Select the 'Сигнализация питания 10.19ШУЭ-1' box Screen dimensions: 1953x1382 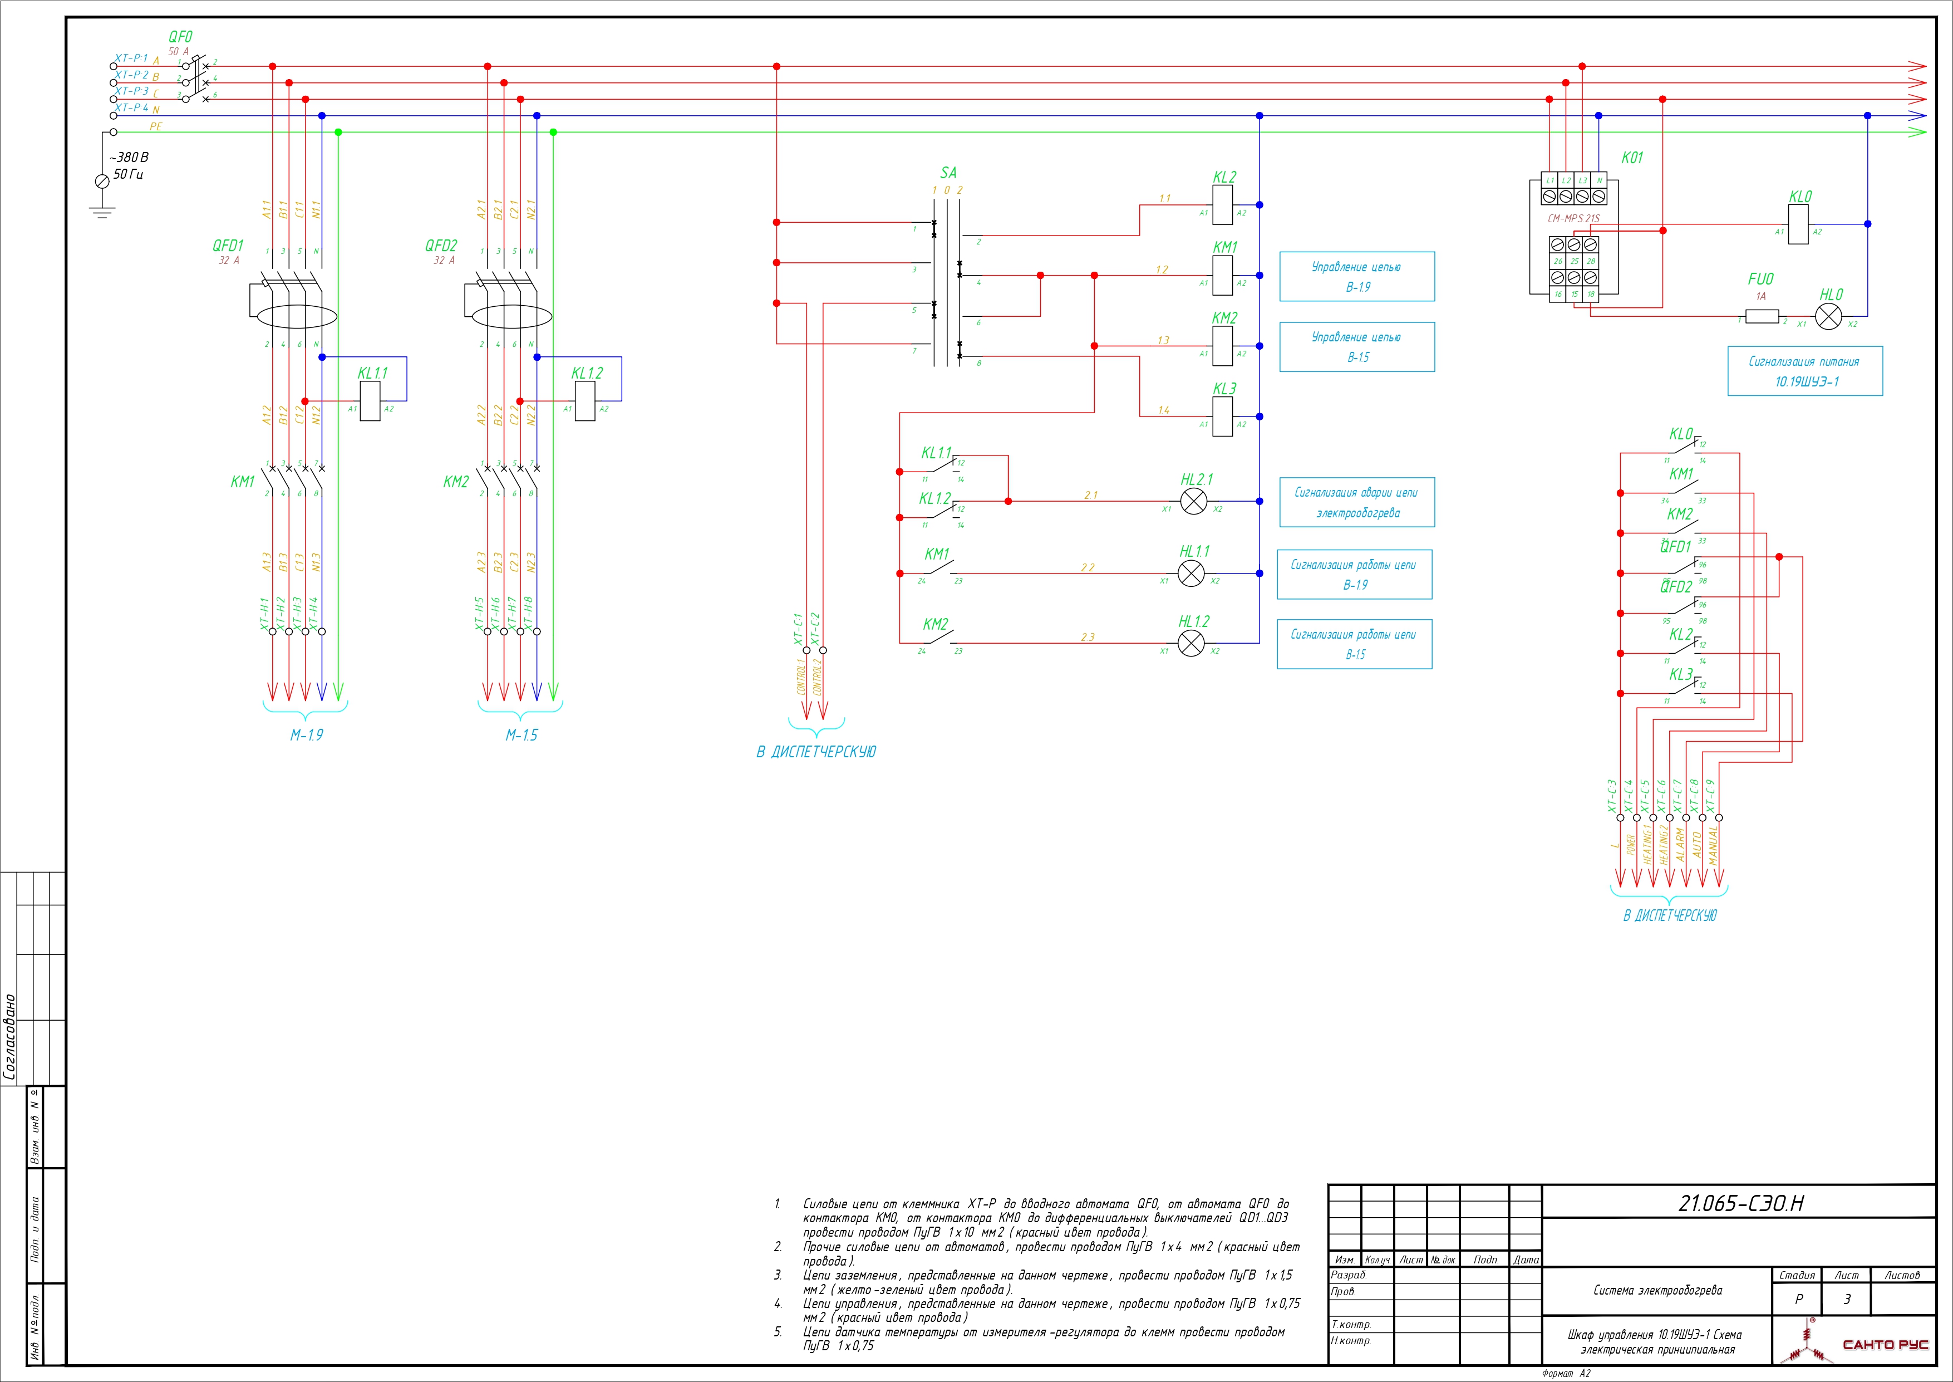tap(1805, 371)
